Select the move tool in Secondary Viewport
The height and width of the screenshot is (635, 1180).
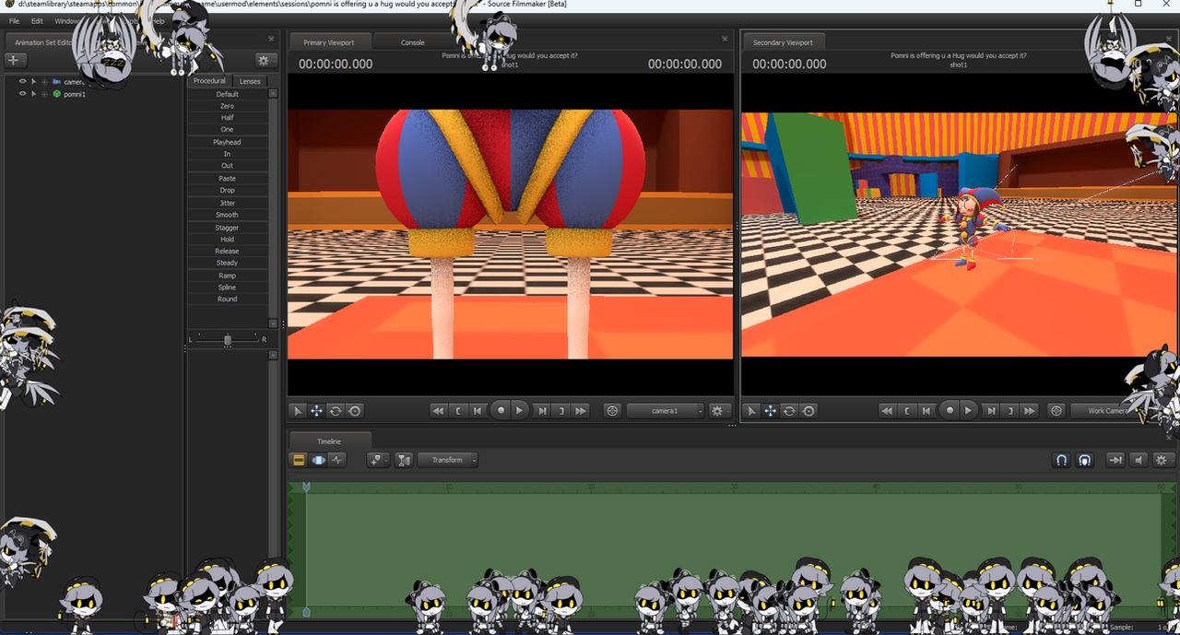point(770,411)
